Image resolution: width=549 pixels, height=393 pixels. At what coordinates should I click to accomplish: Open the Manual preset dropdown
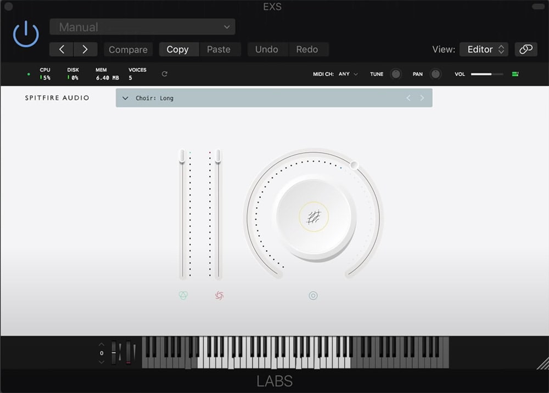(x=142, y=26)
